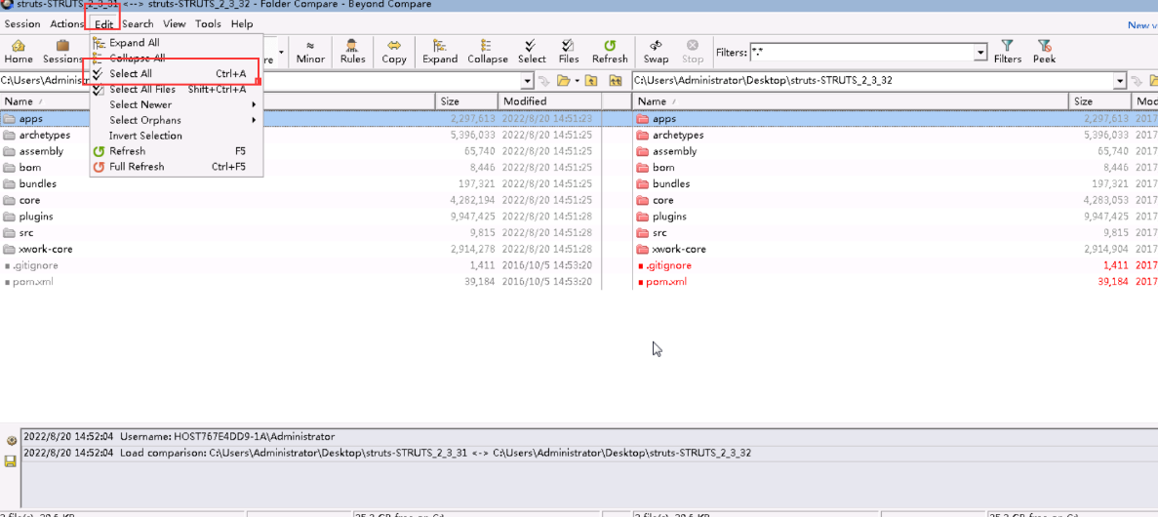
Task: Open the left path history dropdown arrow
Action: coord(528,81)
